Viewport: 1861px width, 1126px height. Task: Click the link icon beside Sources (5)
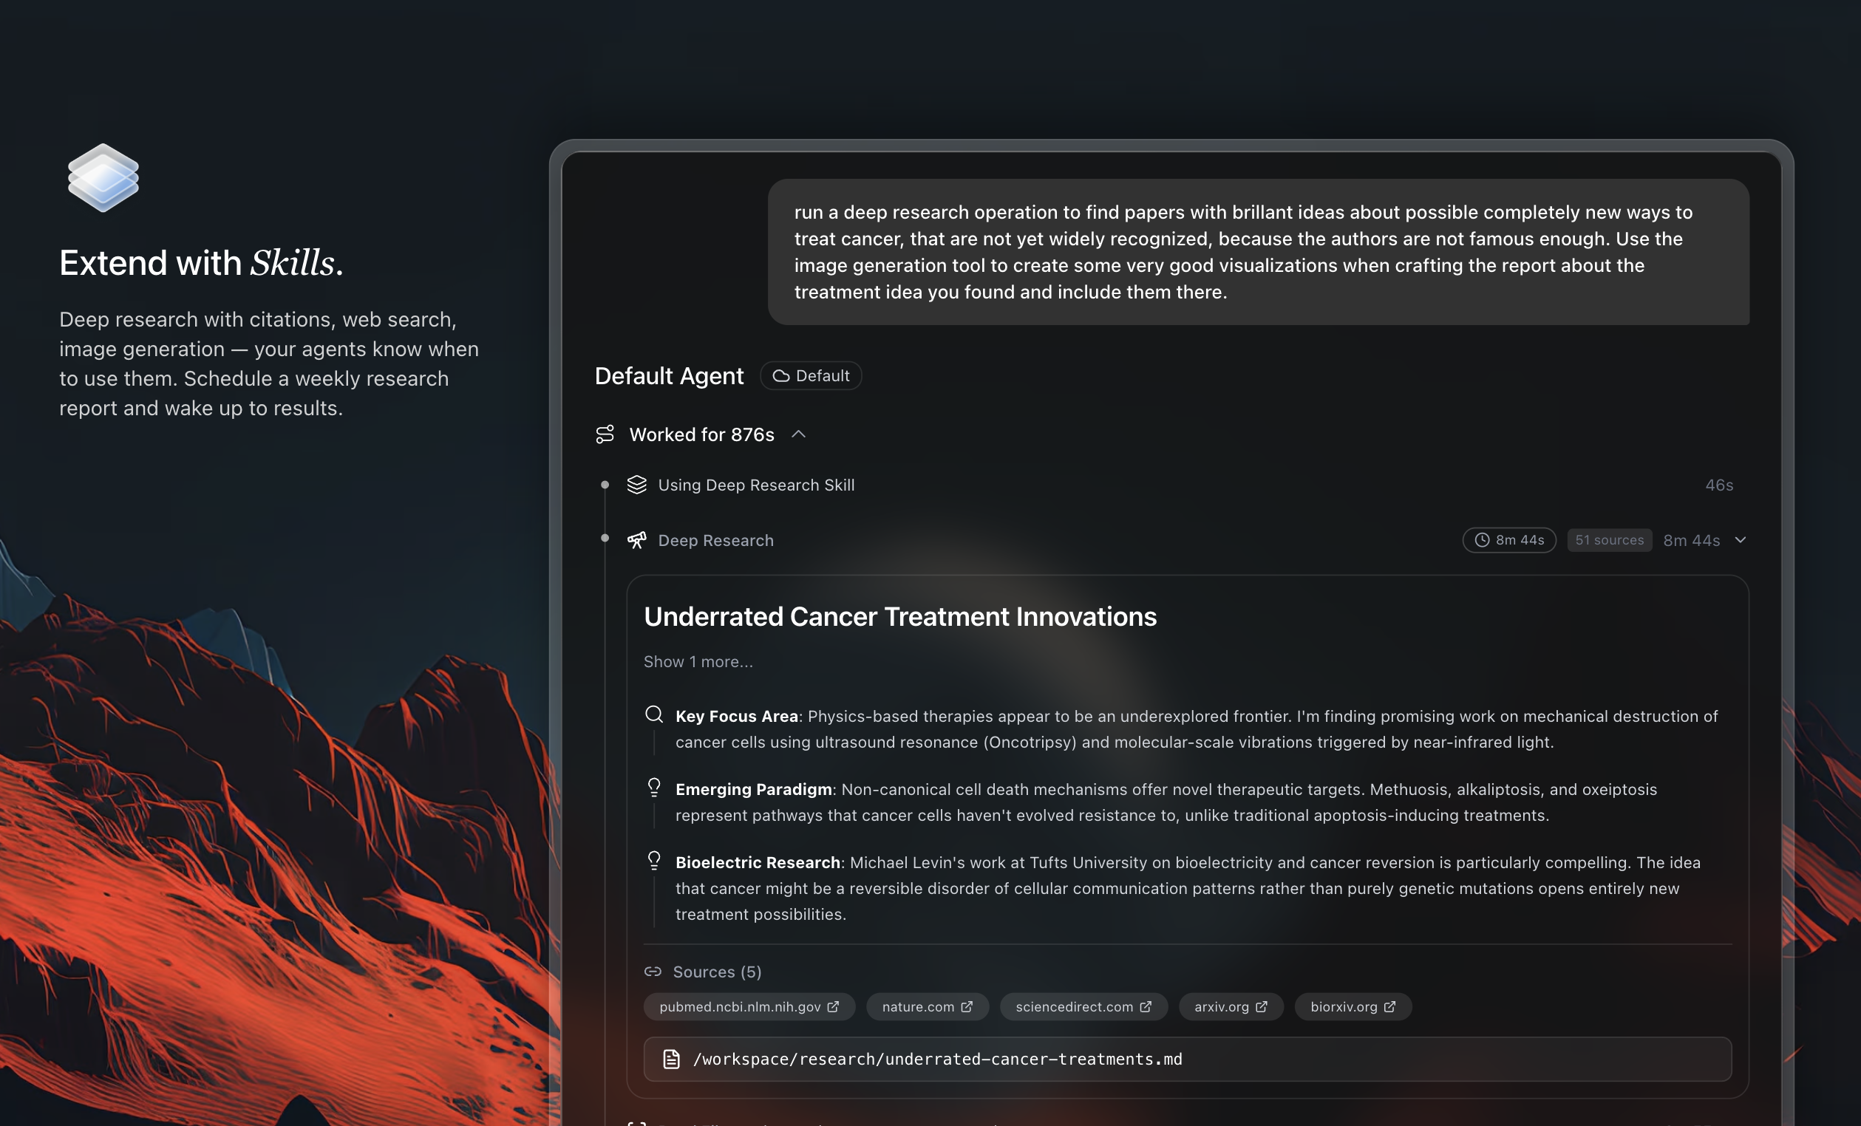tap(653, 972)
